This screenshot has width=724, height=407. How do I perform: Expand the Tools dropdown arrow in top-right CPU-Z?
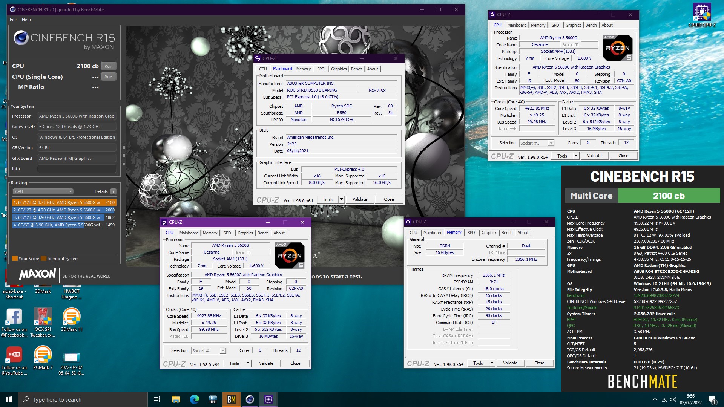point(576,156)
